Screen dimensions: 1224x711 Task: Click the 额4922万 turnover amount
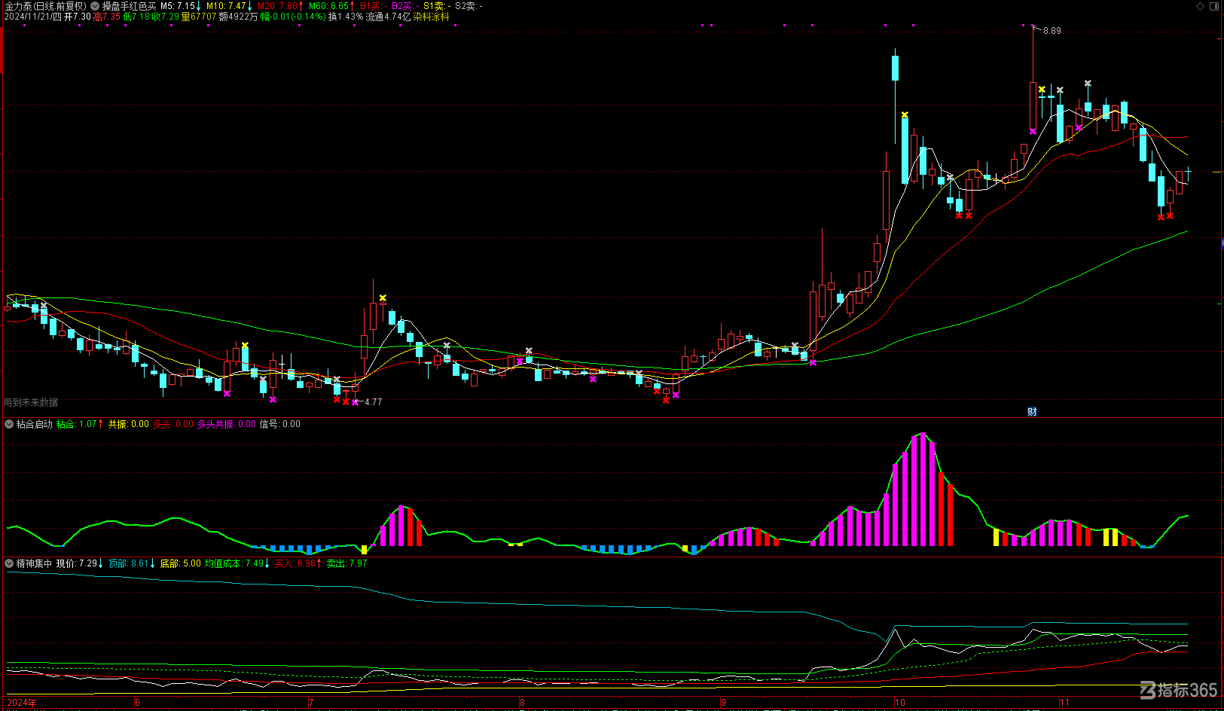coord(238,17)
